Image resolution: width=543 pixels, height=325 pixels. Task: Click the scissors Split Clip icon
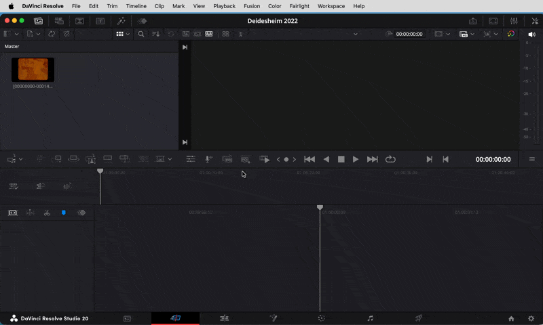pyautogui.click(x=47, y=213)
